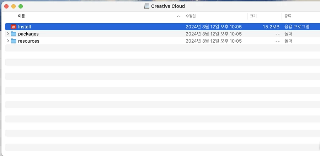The image size is (320, 156).
Task: Zoom the window with the green button
Action: (21, 6)
